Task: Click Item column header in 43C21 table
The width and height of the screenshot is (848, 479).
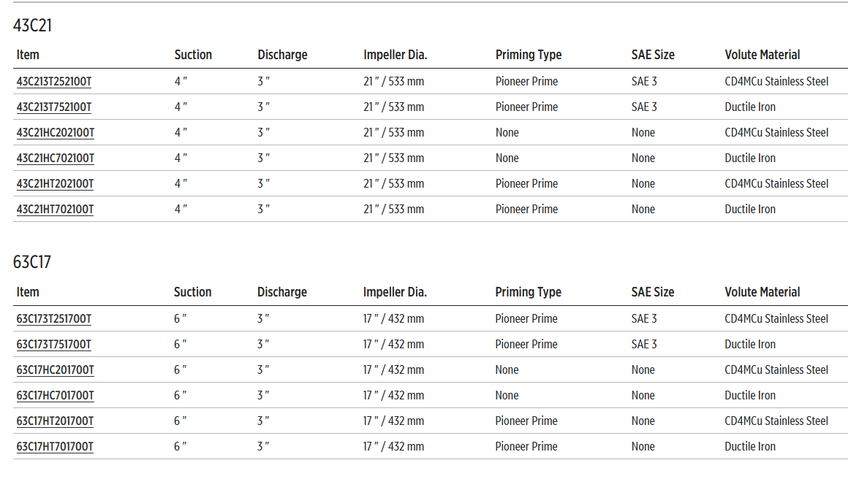Action: pos(28,55)
